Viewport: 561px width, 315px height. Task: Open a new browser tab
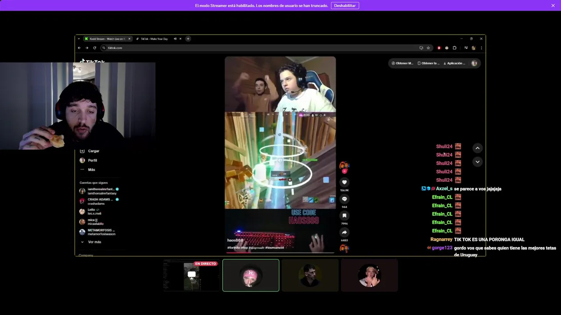click(x=188, y=38)
